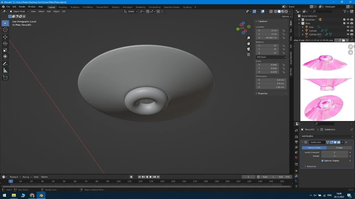Screen dimensions: 355x199
Task: Open the Render menu
Action: (x=22, y=7)
